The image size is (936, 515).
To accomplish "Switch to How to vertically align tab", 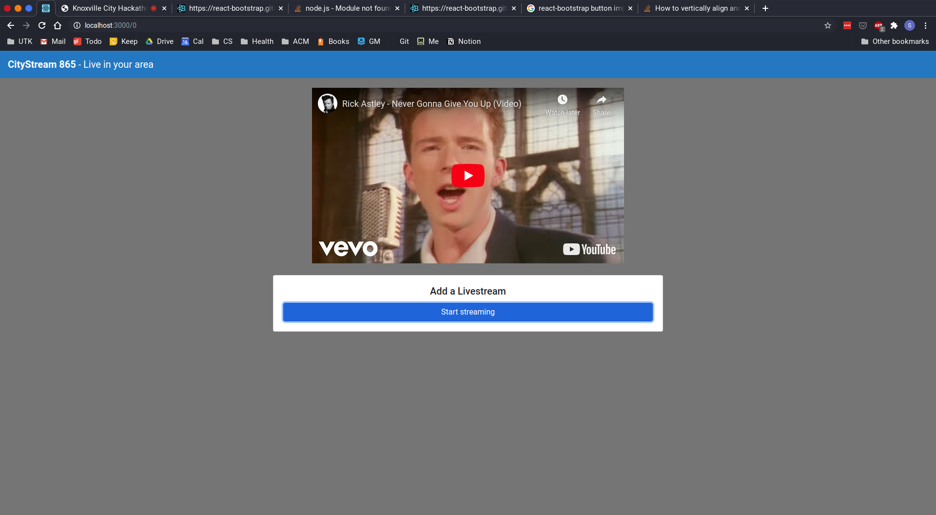I will click(x=697, y=8).
